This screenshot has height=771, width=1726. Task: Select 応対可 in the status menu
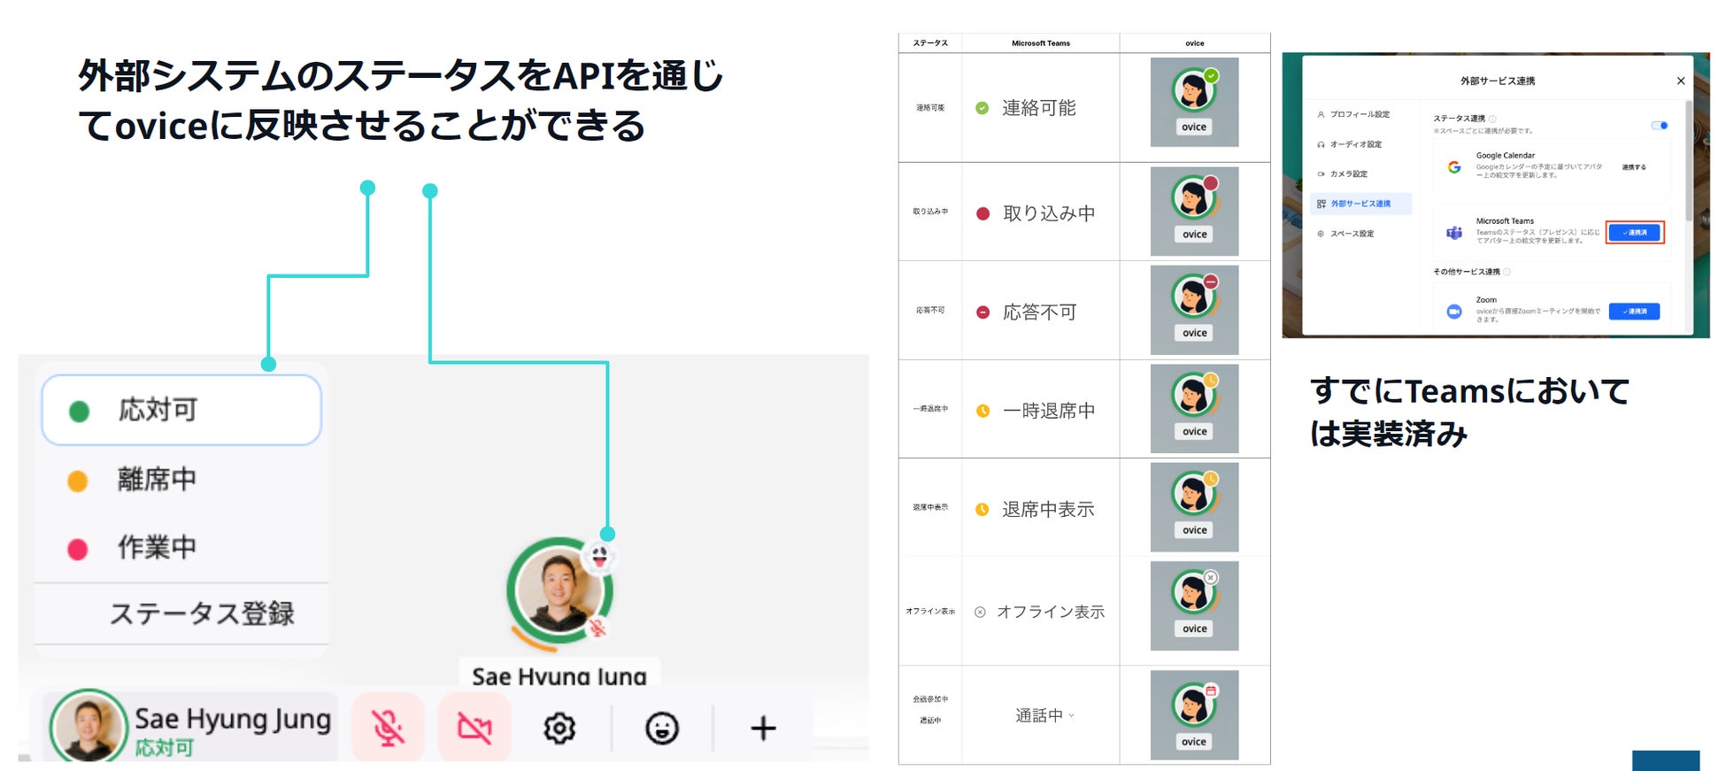181,410
